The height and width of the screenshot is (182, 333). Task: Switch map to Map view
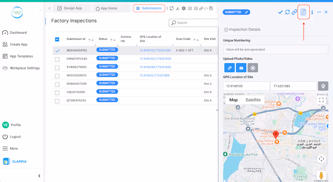[234, 100]
